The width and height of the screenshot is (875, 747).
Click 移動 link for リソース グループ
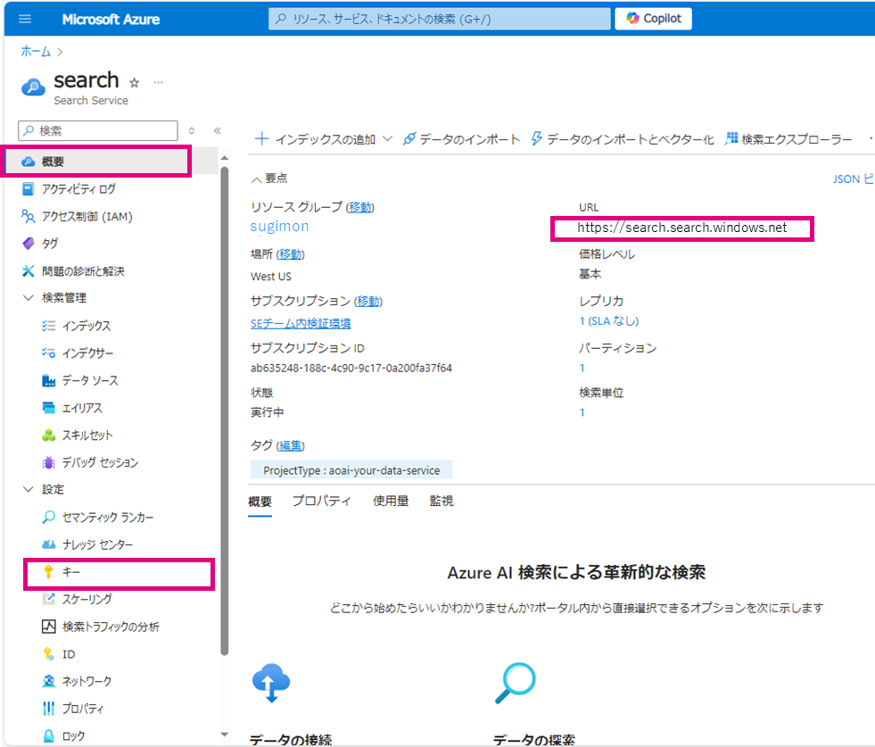pos(360,207)
